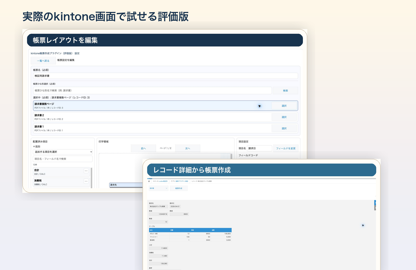Select the 消費税 / CALC placed item

(61, 182)
